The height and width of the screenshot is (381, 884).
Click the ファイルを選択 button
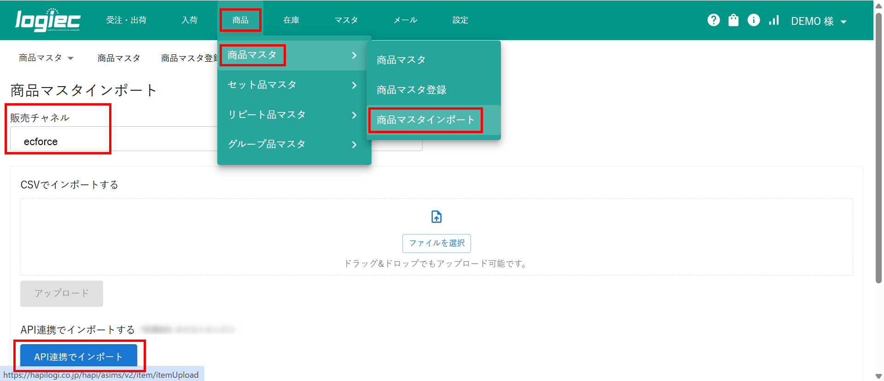(436, 243)
